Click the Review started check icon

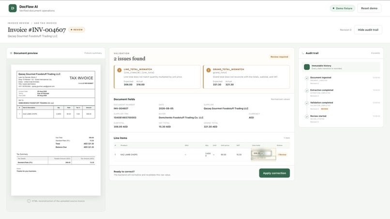(x=307, y=117)
